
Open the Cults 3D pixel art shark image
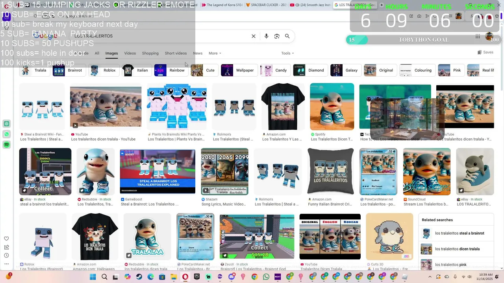(x=389, y=237)
